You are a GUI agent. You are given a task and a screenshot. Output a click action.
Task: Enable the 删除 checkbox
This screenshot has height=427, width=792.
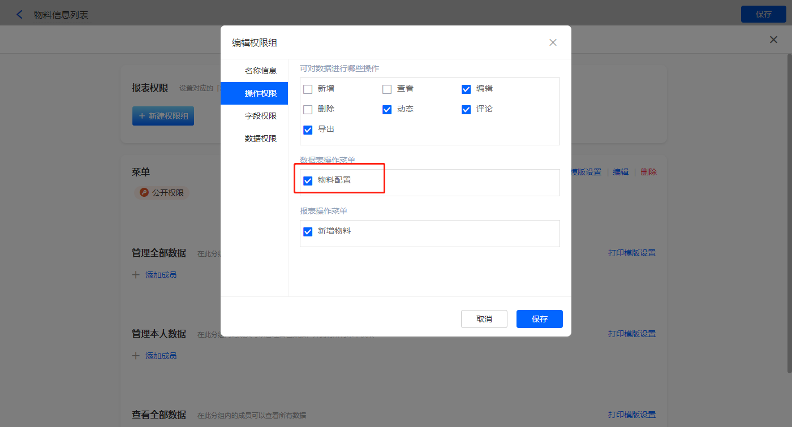308,109
